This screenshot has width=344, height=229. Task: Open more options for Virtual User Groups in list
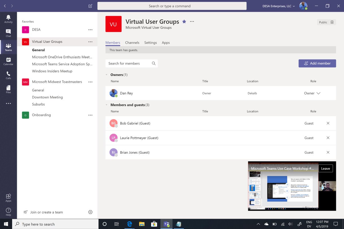click(90, 42)
